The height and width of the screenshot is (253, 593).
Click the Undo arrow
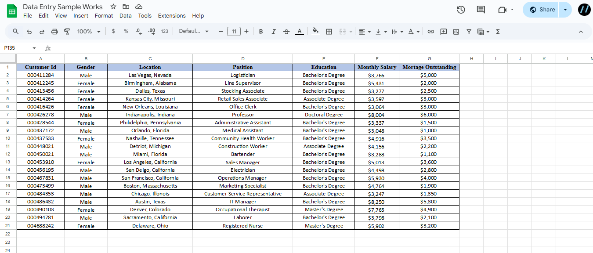[x=29, y=32]
